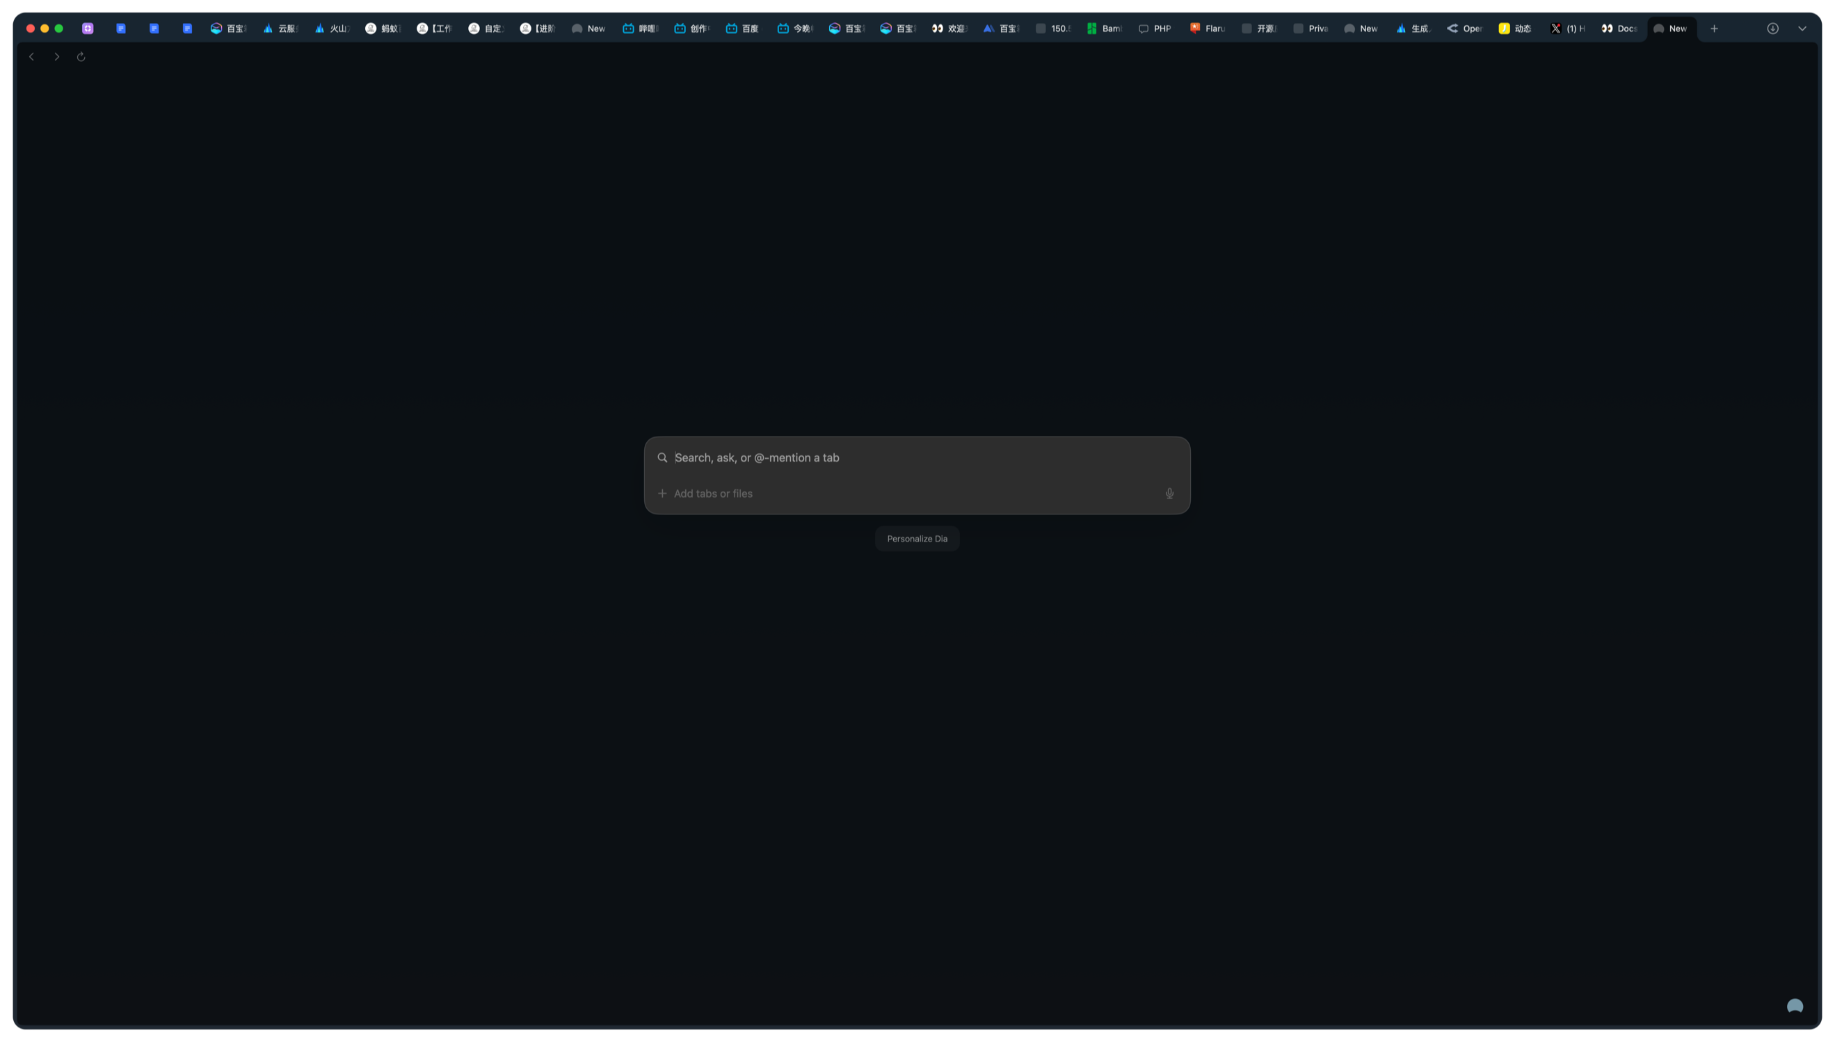Image resolution: width=1835 pixels, height=1042 pixels.
Task: Open the Dia chat bubble icon
Action: coord(1794,1007)
